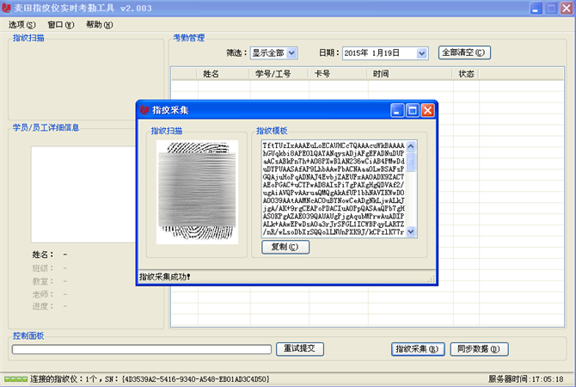Click the green connection indicator in status bar
Viewport: 576px width, 387px height.
pyautogui.click(x=15, y=378)
